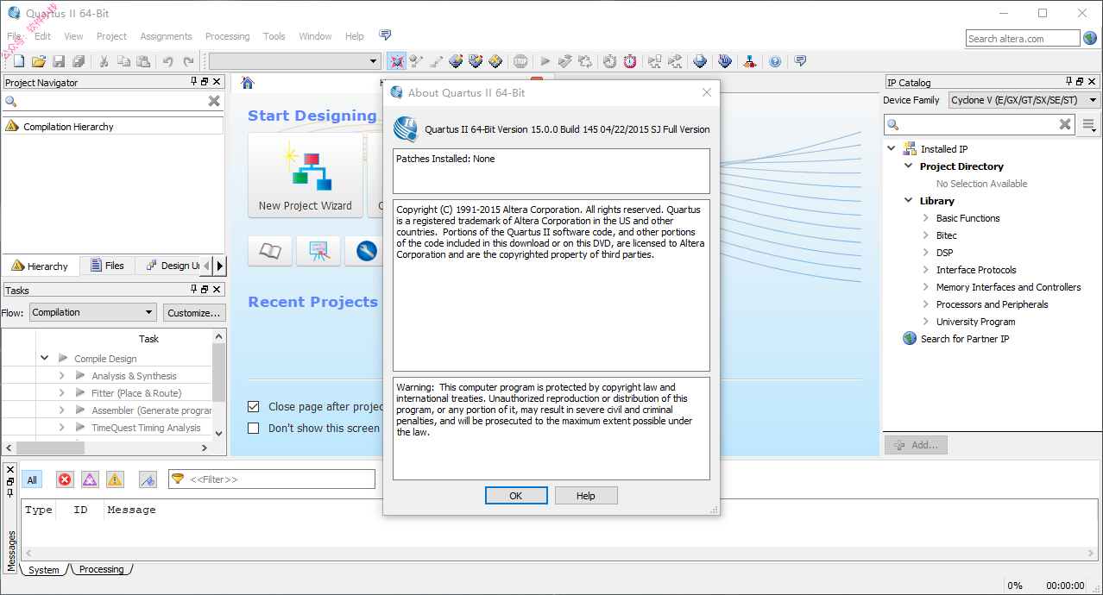This screenshot has height=595, width=1103.
Task: Collapse the Compile Design task
Action: pyautogui.click(x=45, y=358)
